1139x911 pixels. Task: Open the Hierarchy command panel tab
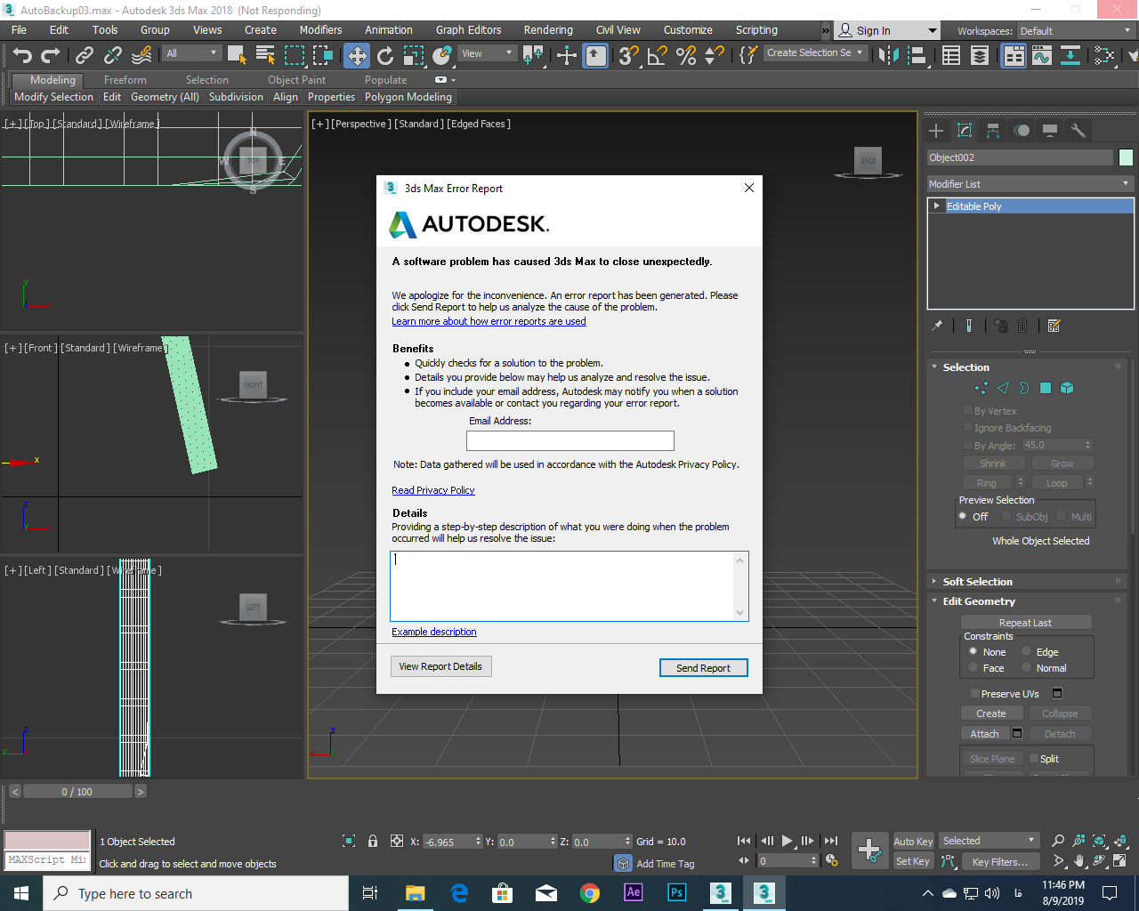993,131
